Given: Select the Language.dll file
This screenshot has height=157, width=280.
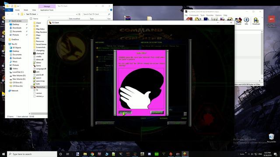Looking at the screenshot, I should 41,69.
